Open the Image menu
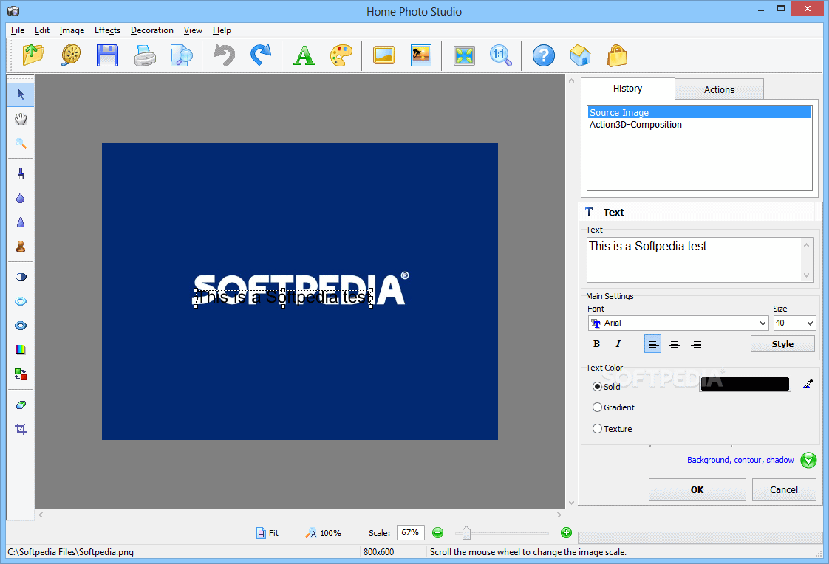This screenshot has height=564, width=829. (72, 30)
